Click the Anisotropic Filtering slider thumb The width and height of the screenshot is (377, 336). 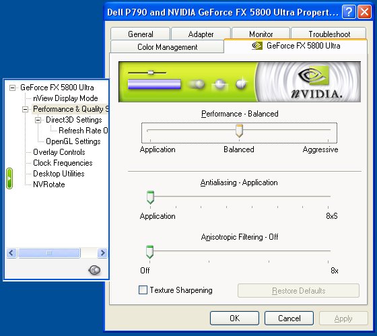tap(149, 252)
